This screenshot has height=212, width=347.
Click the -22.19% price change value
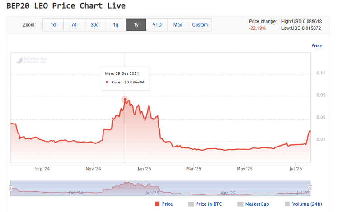tap(258, 28)
